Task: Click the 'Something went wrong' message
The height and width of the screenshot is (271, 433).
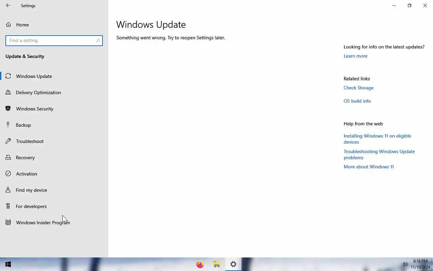Action: click(x=170, y=38)
